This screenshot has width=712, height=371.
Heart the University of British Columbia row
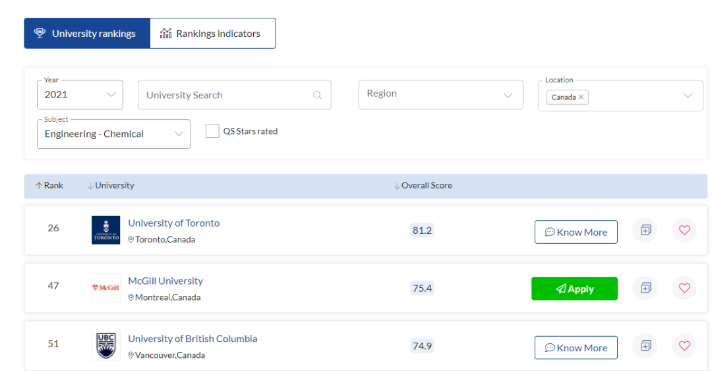[684, 346]
